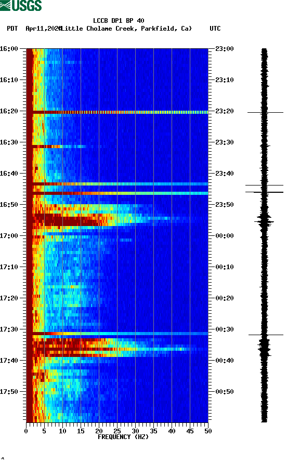Select the title text 'LCCB DP1 BP 40'
The width and height of the screenshot is (287, 464).
click(119, 21)
